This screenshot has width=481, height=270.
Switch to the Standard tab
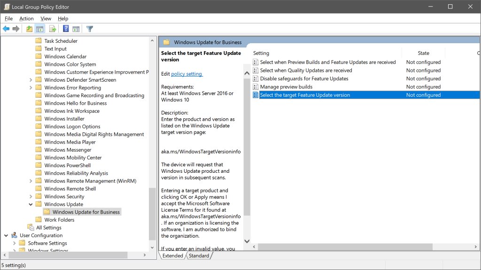(199, 255)
